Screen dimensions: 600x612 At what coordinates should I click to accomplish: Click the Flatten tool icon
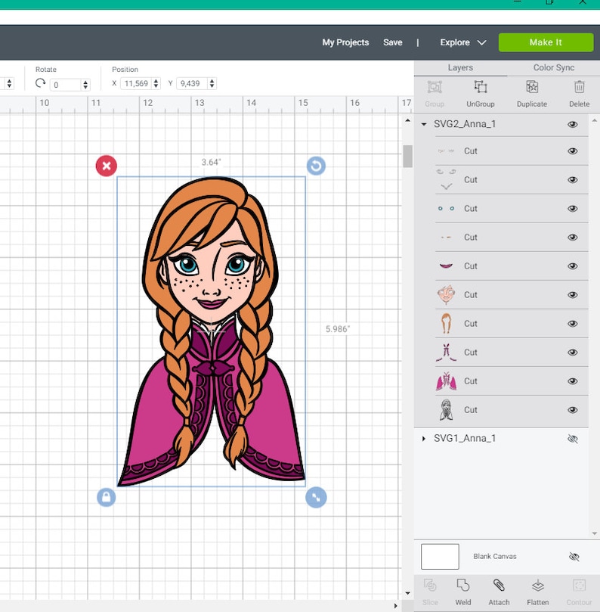(x=537, y=586)
